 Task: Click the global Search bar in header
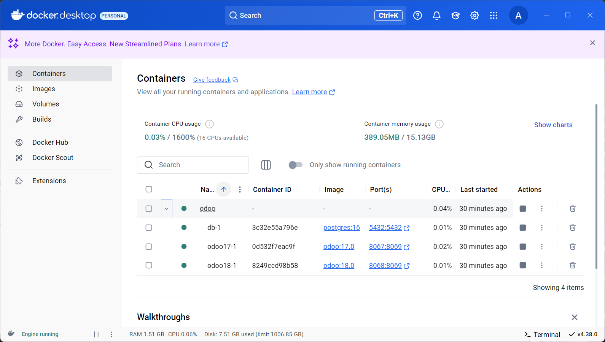pyautogui.click(x=315, y=16)
